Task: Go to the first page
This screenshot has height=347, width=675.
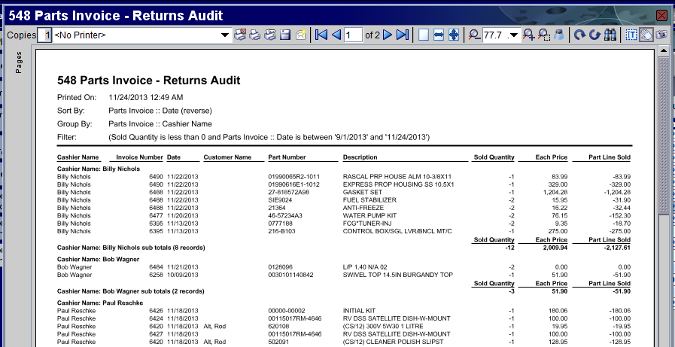Action: point(321,35)
